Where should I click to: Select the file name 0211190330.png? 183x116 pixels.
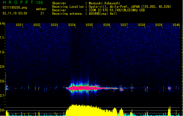[x=15, y=8]
